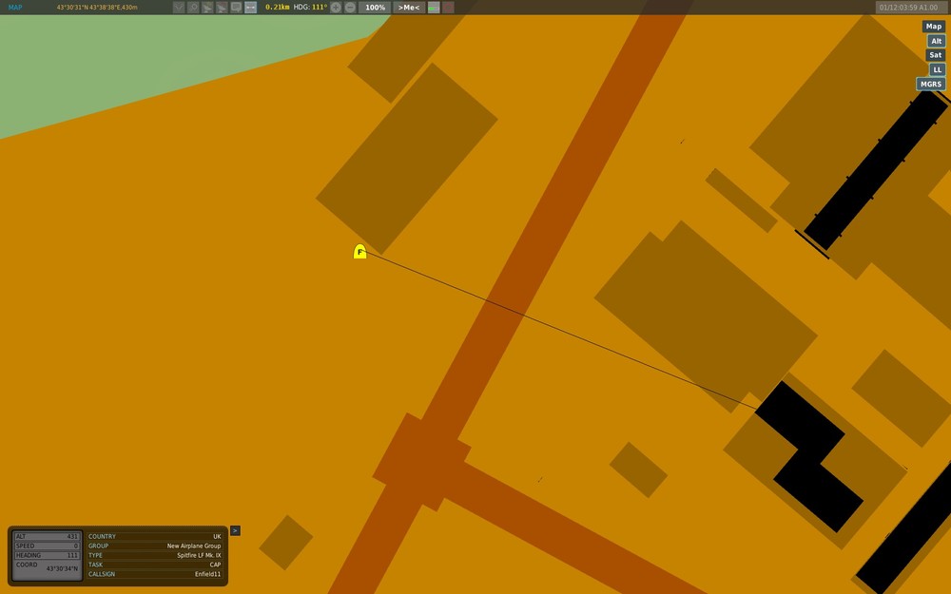Select the second radar dish icon
Image resolution: width=951 pixels, height=594 pixels.
(222, 8)
